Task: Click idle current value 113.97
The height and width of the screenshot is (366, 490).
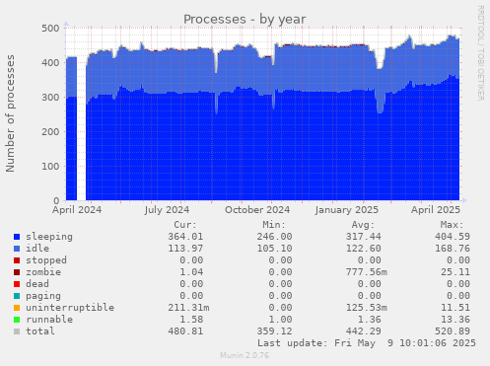Action: click(x=185, y=249)
